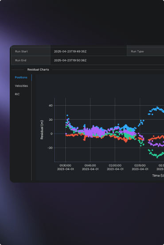Select the Positions tab
The image size is (164, 245).
21,77
